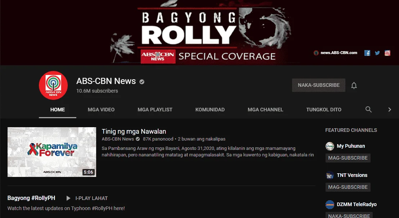Click the FEATURED CHANNELS heading
The height and width of the screenshot is (218, 399).
click(x=351, y=130)
